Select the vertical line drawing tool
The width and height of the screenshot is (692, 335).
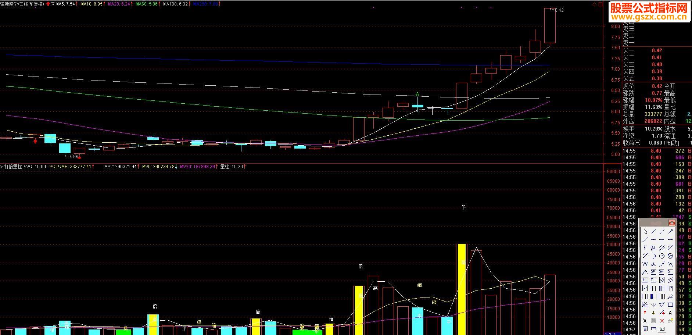645,248
